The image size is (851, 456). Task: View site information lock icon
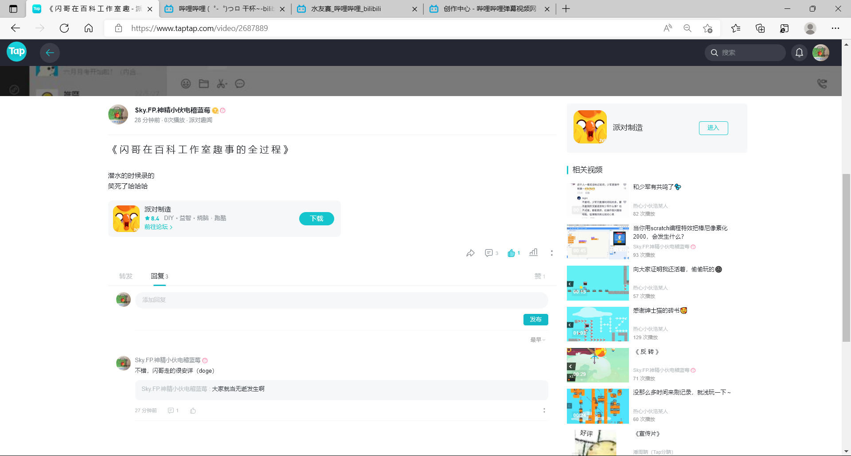(x=118, y=28)
